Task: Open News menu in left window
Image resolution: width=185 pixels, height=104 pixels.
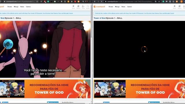Action: 22,7
